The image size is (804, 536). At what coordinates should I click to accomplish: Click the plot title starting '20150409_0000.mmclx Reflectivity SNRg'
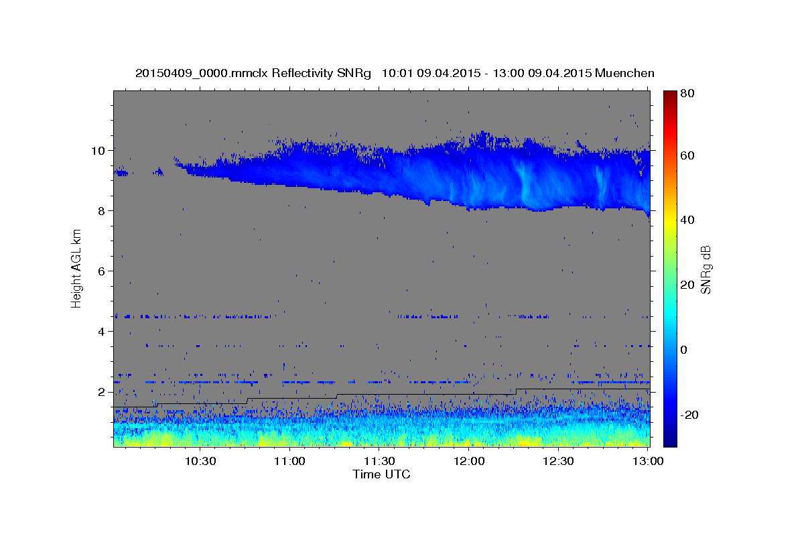point(395,72)
